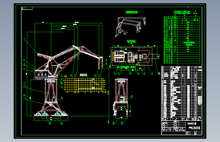Click the right bogie wheel assembly of the crane

point(60,114)
